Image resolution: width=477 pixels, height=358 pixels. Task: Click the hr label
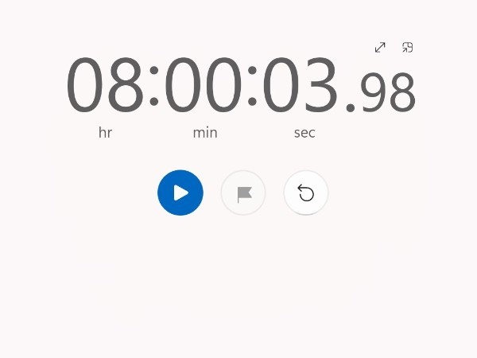pos(106,133)
